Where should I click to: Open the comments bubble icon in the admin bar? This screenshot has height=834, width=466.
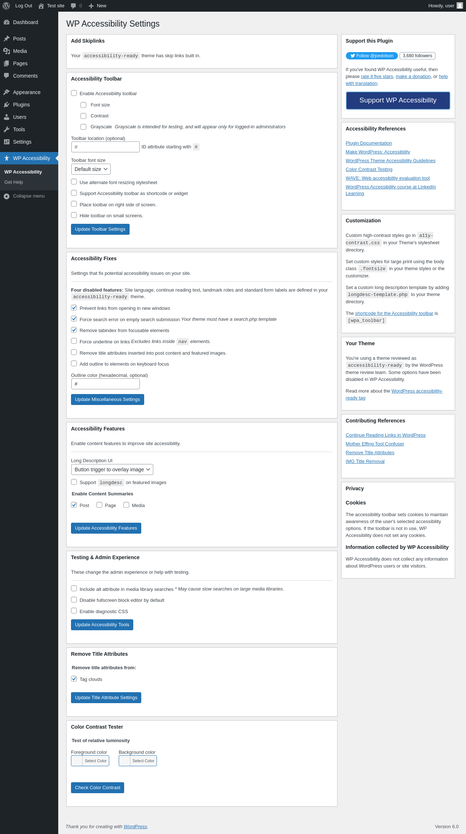(74, 6)
